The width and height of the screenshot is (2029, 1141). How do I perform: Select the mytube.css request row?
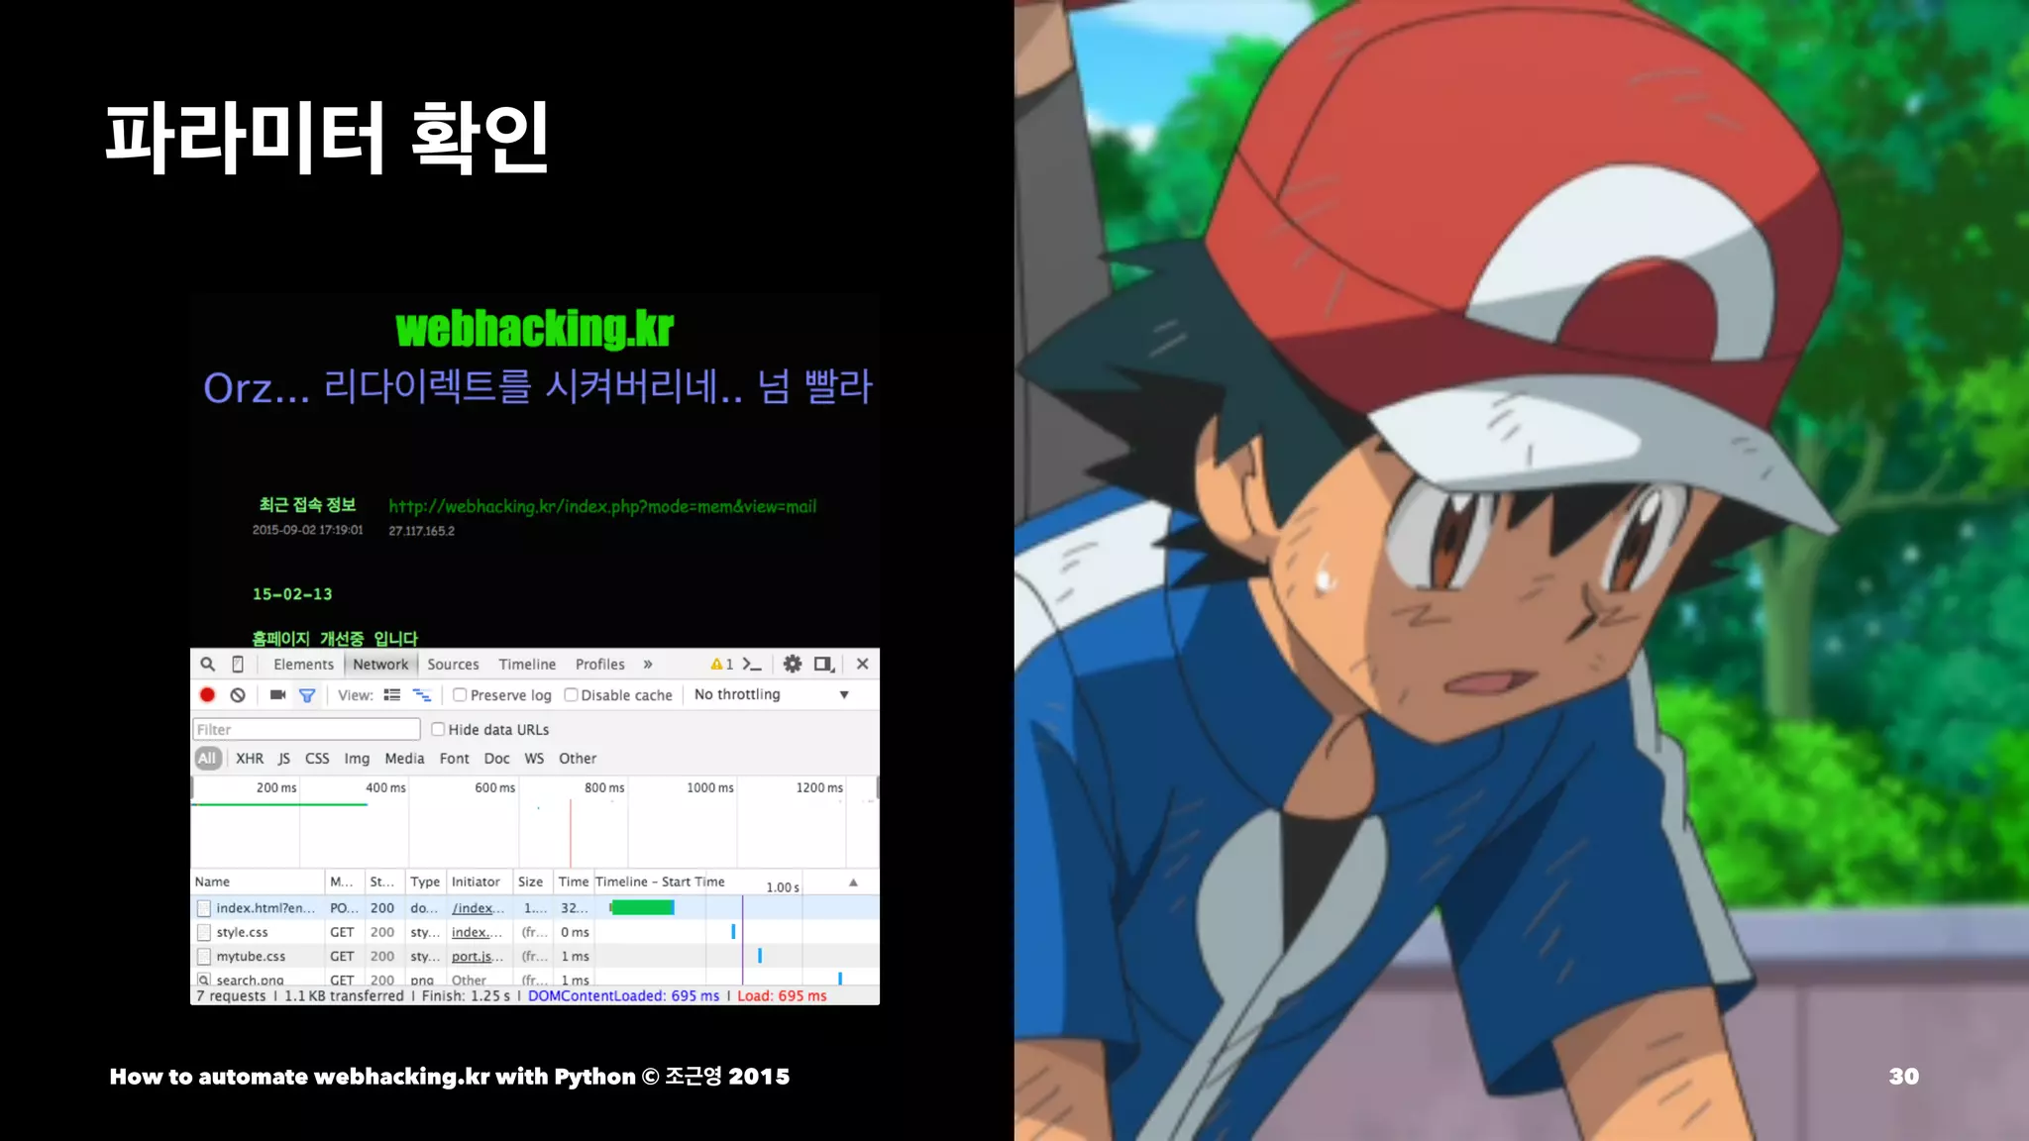[535, 956]
